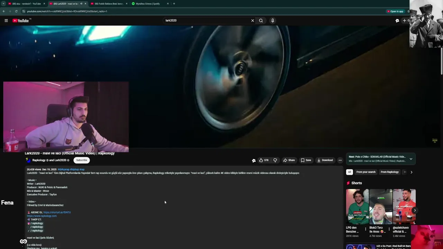
Task: Switch to Fıstıklı Baklava tab
Action: 108,3
